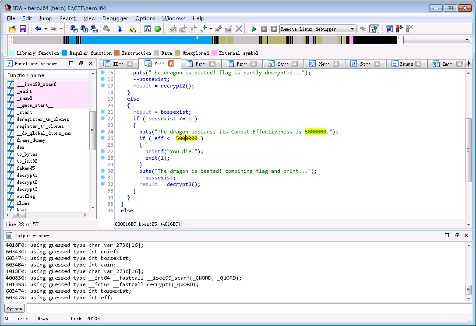Click the green circle status icon
Screen dimensions: 476x326
pos(158,29)
